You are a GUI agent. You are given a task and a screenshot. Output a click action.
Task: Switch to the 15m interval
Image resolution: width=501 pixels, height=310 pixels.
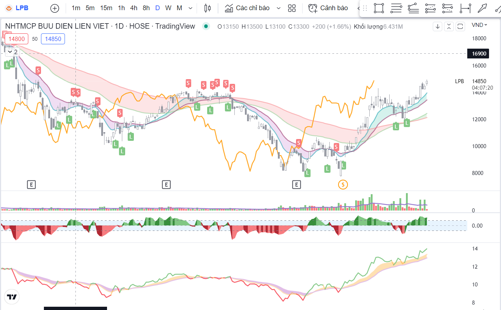(106, 8)
